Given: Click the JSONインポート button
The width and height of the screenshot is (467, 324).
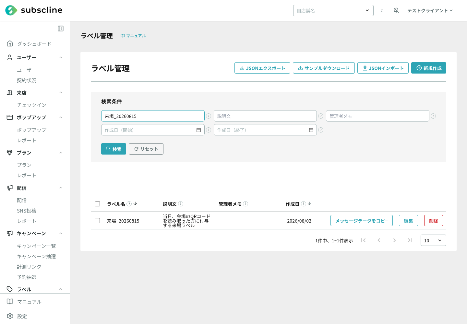Looking at the screenshot, I should coord(383,68).
